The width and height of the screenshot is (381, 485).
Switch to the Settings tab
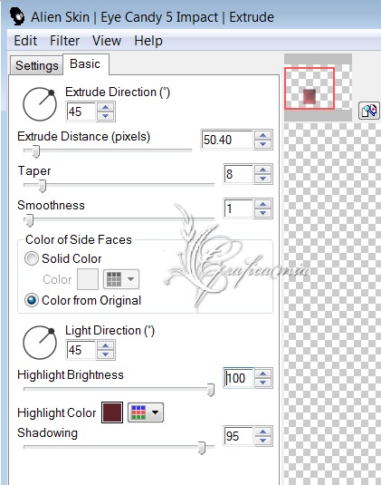37,65
